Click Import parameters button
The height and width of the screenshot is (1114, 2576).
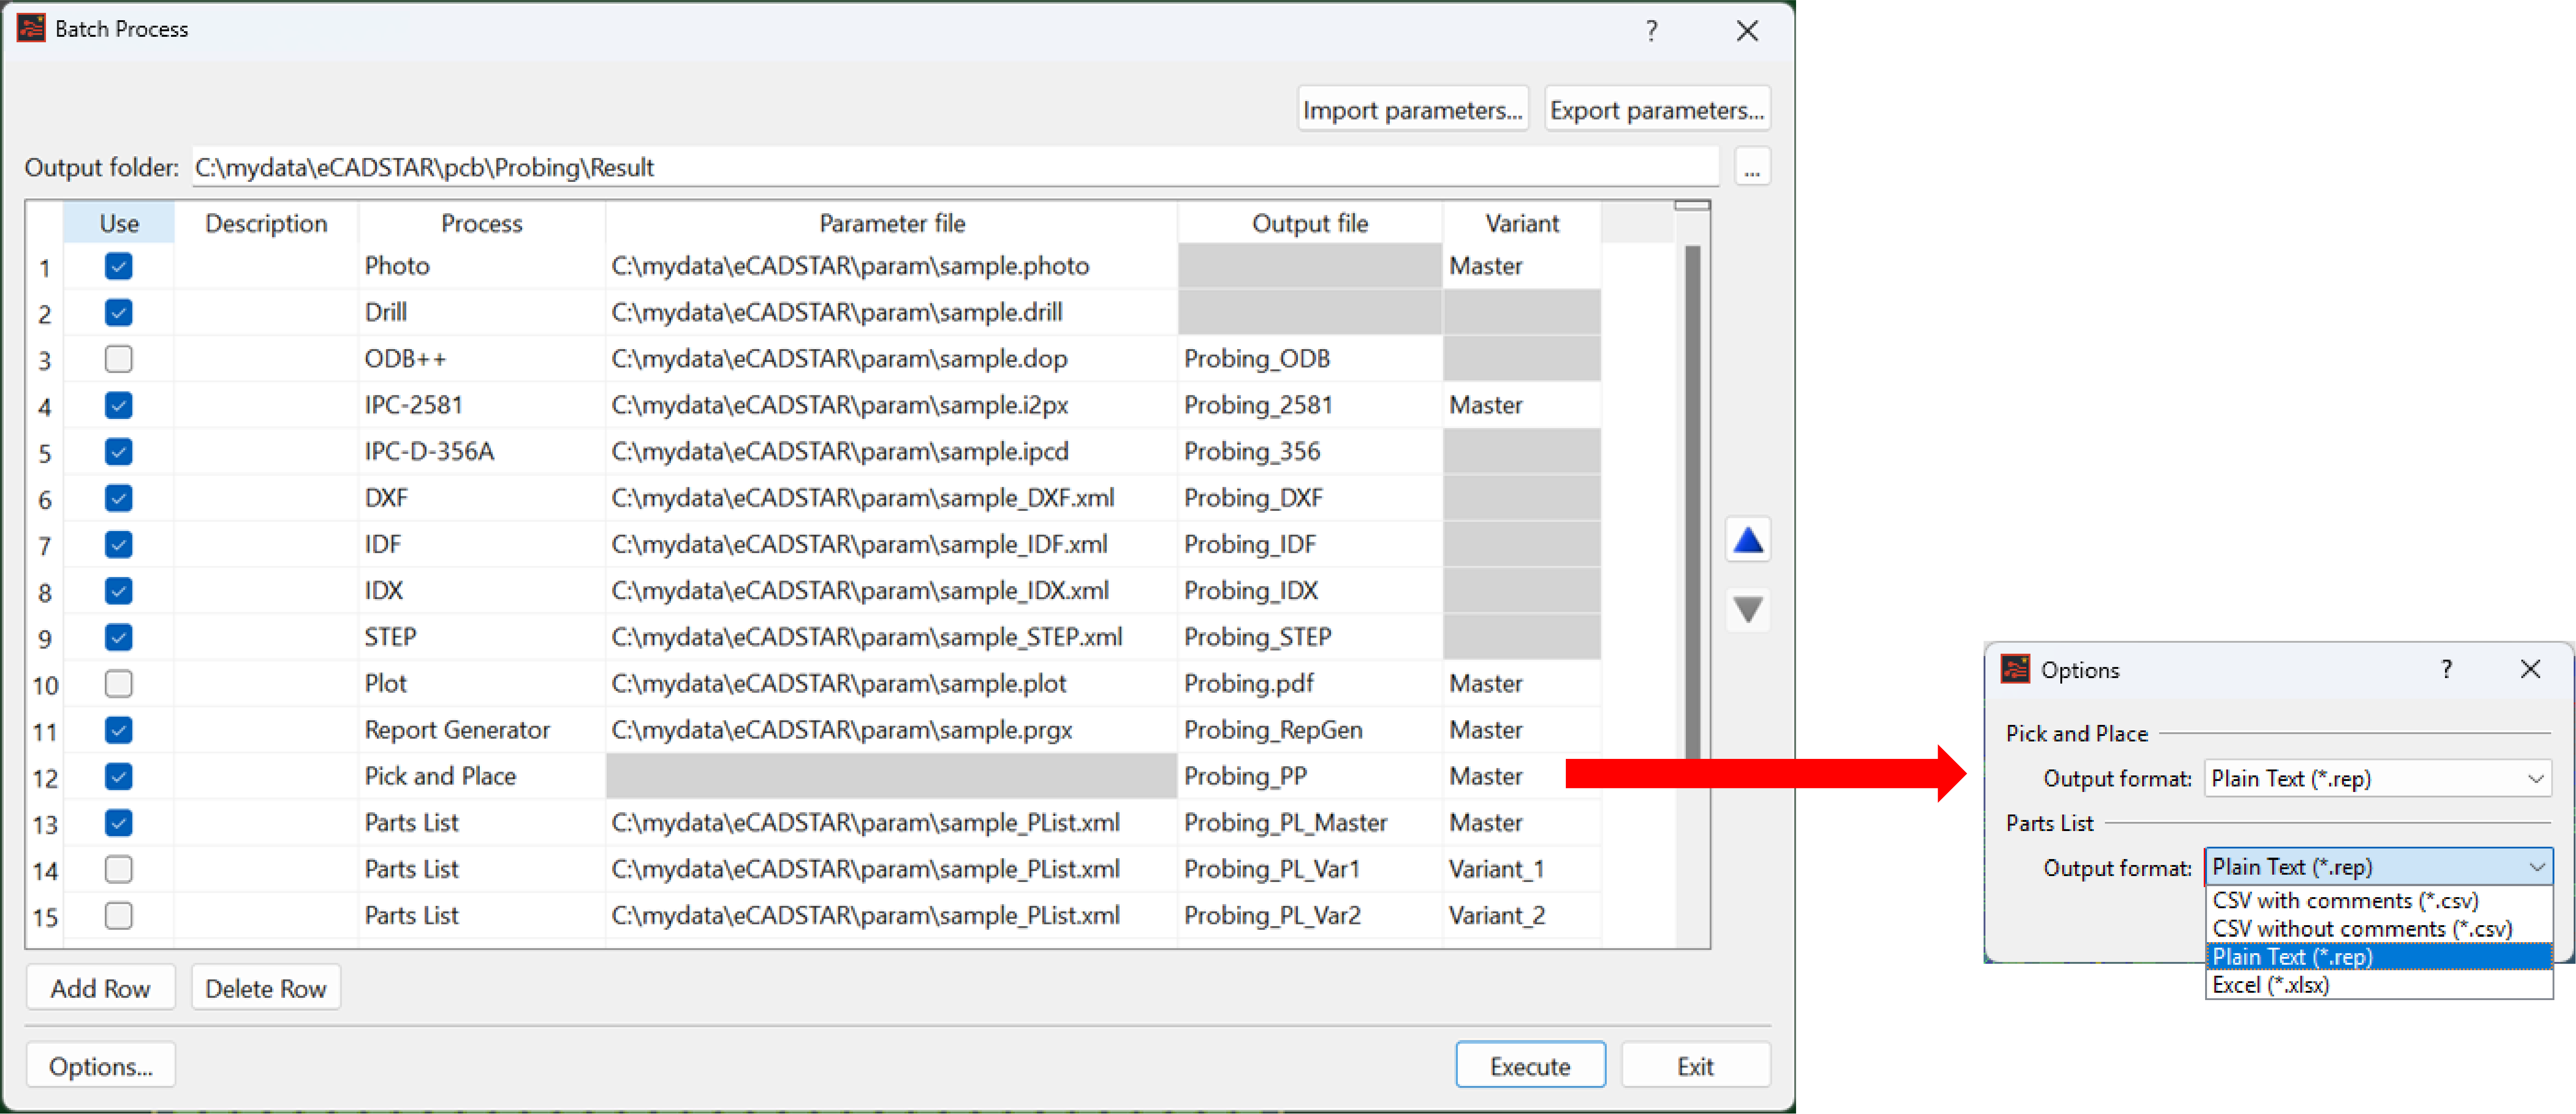[1412, 110]
